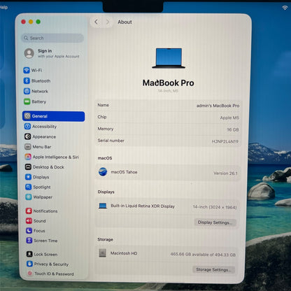
Task: Click the Search field in sidebar
Action: click(53, 38)
